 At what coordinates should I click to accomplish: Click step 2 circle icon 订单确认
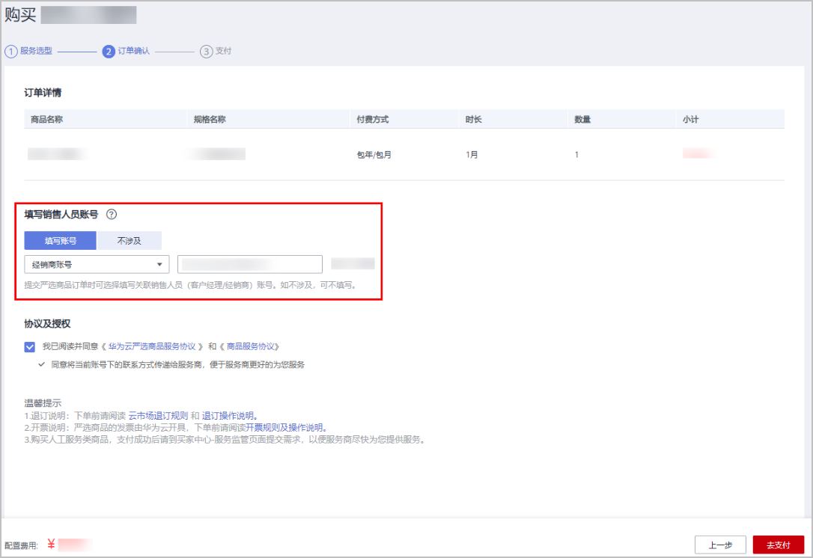109,52
